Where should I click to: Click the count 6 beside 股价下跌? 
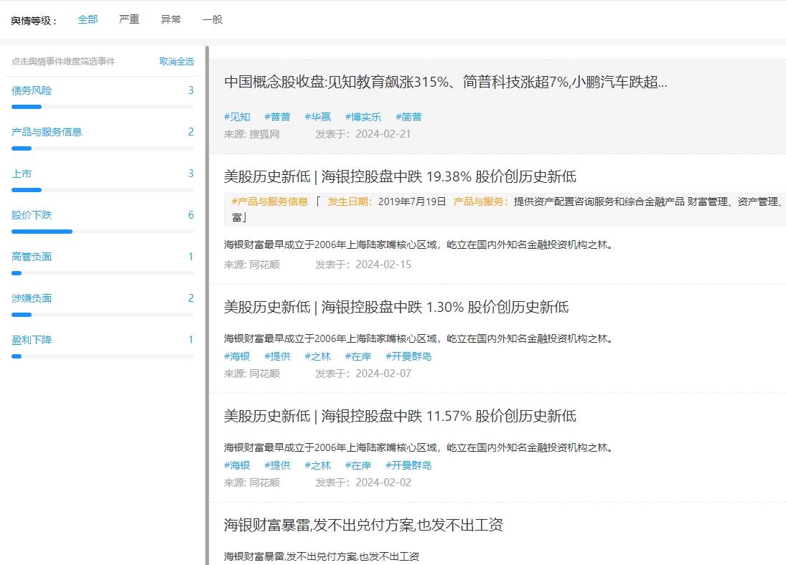[191, 215]
